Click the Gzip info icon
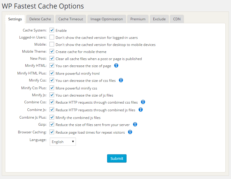 135,124
